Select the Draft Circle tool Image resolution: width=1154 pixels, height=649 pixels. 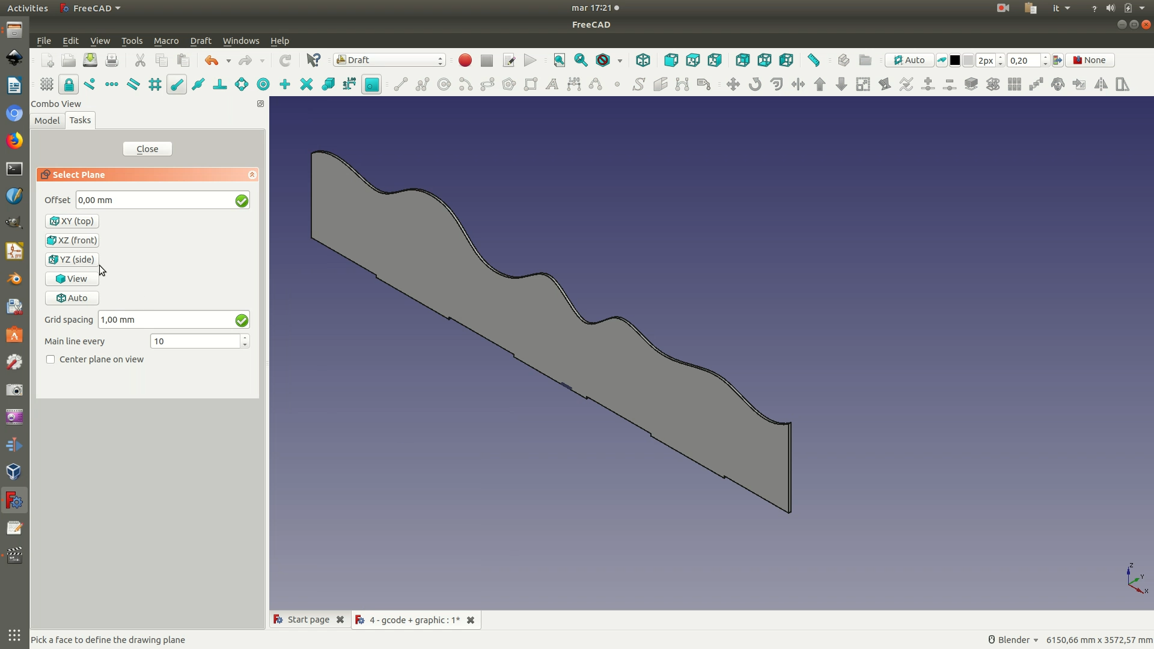tap(444, 85)
